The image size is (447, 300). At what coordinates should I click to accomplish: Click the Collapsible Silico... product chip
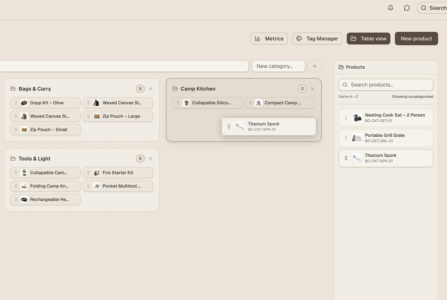point(207,103)
